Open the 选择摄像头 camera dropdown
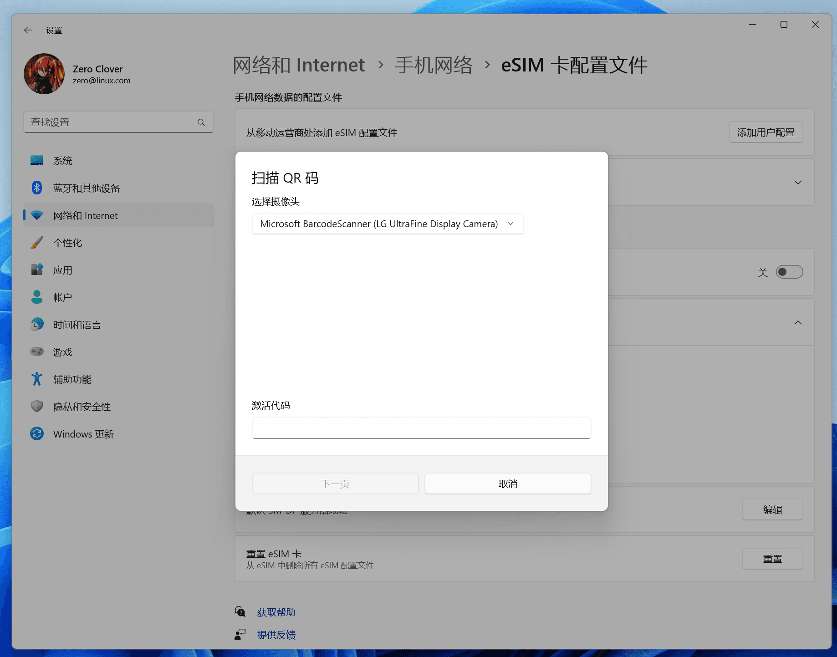The height and width of the screenshot is (657, 837). pos(388,224)
